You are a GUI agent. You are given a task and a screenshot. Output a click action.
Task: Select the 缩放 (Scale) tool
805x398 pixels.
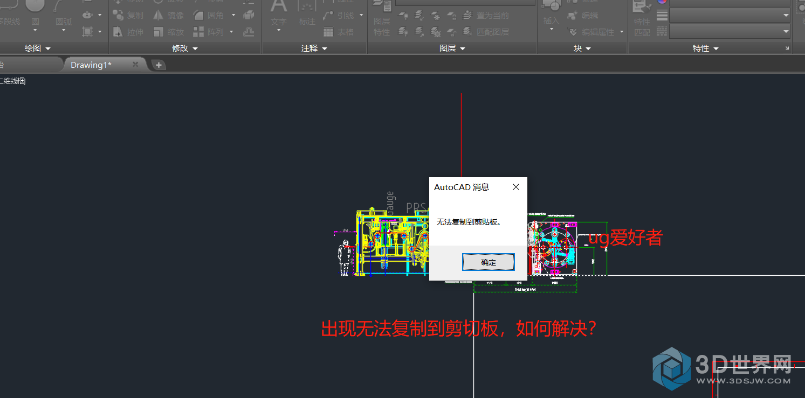tap(169, 32)
